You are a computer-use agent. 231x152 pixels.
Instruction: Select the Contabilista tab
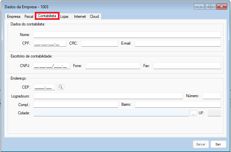pyautogui.click(x=47, y=16)
